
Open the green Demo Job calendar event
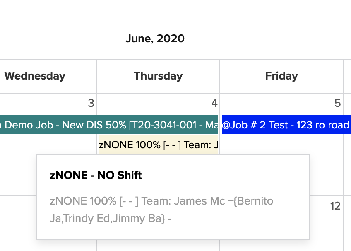click(108, 125)
